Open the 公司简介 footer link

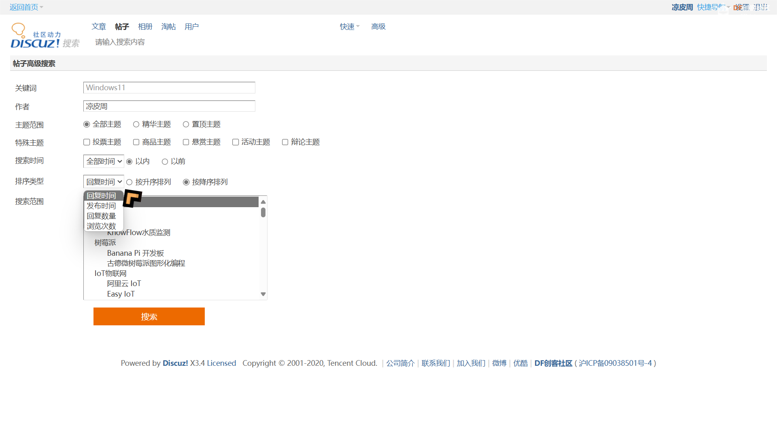coord(400,363)
